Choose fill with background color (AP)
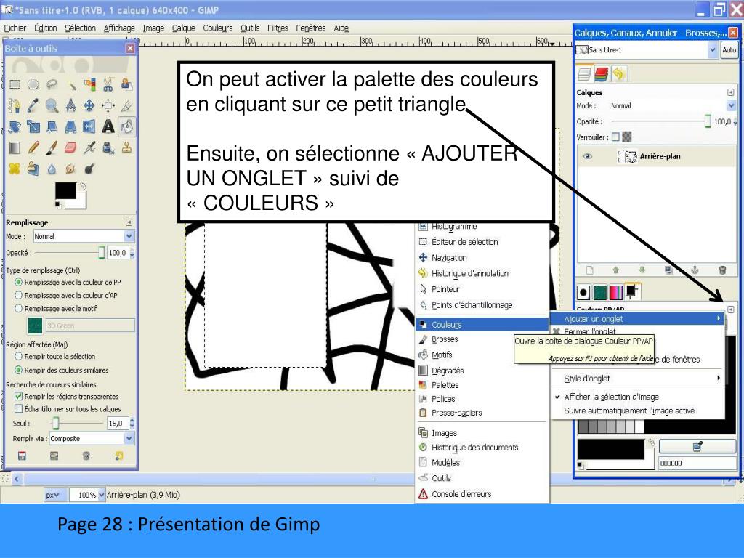 (x=18, y=295)
